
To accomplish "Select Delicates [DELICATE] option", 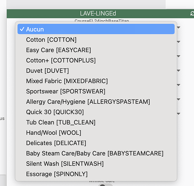I will pos(96,143).
